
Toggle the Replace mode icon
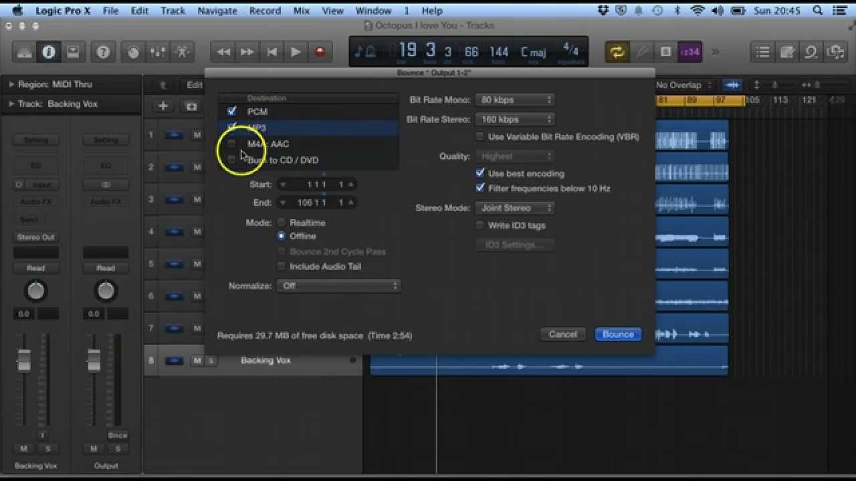pyautogui.click(x=641, y=51)
